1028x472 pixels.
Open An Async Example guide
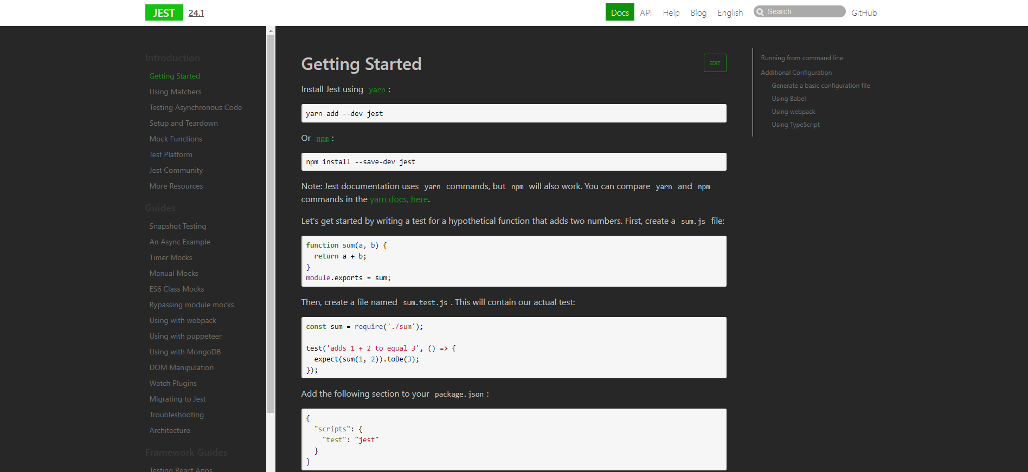pyautogui.click(x=180, y=242)
